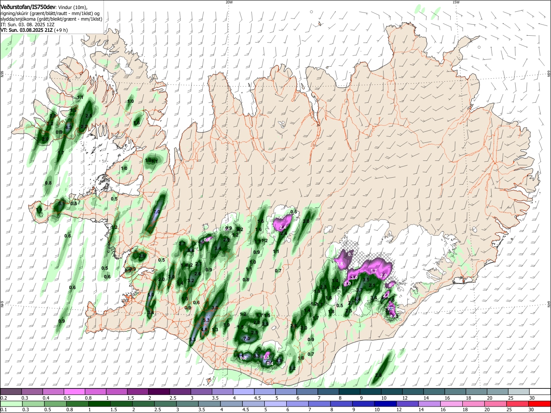Click the IT: Sun. 03. 08. 2025 12Z line
The width and height of the screenshot is (551, 413).
[27, 25]
